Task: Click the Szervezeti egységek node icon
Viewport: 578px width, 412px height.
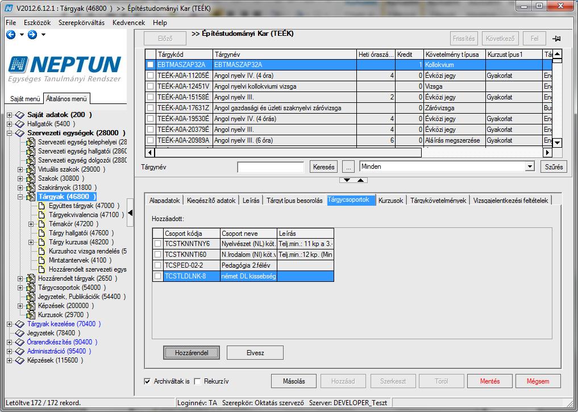Action: pyautogui.click(x=19, y=133)
